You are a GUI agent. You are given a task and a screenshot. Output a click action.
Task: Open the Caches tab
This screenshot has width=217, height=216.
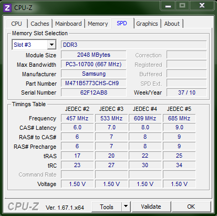[40, 24]
